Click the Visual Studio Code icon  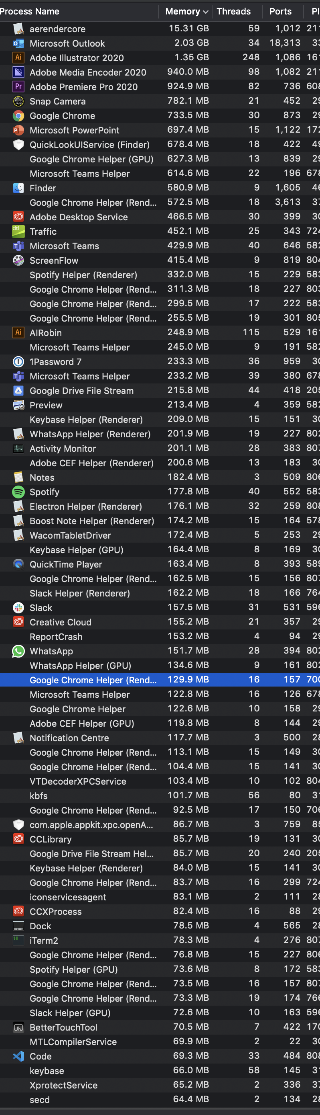18,1056
